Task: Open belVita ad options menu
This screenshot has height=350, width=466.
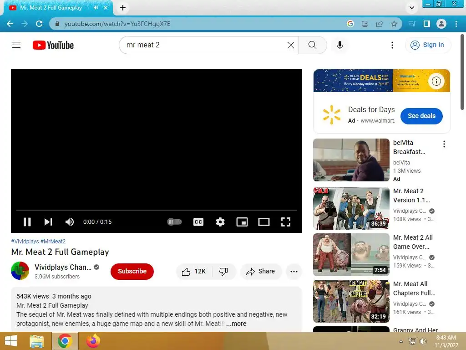Action: (x=444, y=144)
